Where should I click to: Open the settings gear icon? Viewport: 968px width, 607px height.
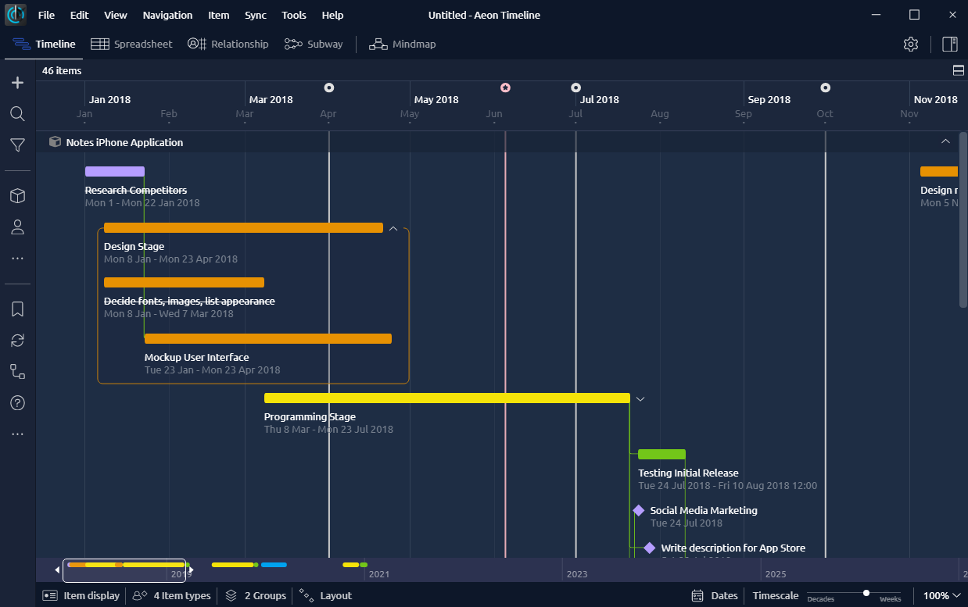coord(910,45)
